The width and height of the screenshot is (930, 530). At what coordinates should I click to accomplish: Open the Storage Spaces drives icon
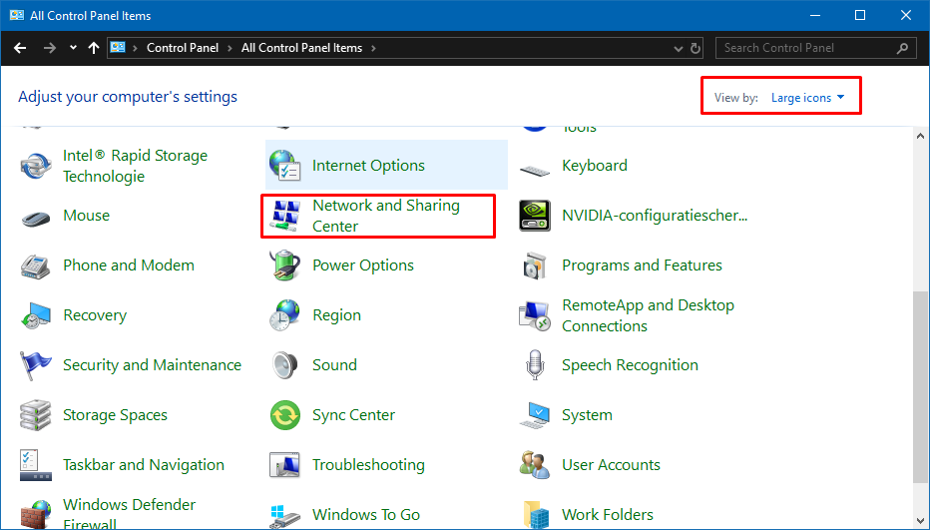(36, 415)
